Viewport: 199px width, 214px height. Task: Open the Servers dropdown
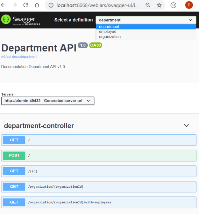(x=48, y=101)
